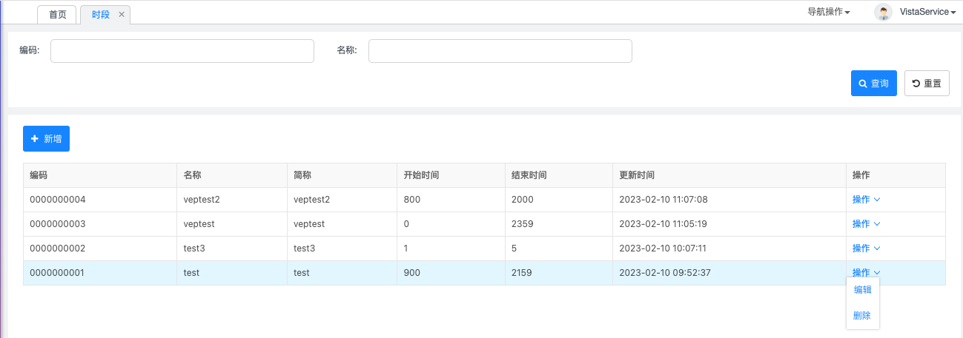Select 编辑 from the open menu
The width and height of the screenshot is (963, 338).
tap(862, 290)
